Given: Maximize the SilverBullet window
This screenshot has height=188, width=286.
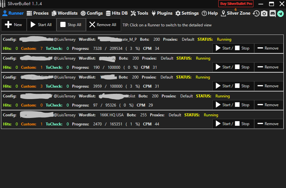Looking at the screenshot, I should coord(271,4).
